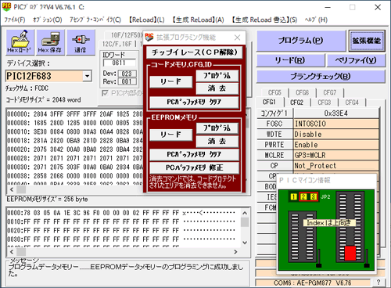The image size is (391, 288).
Task: Click the EEPROM horizontal right scroll arrow
Action: (x=235, y=252)
